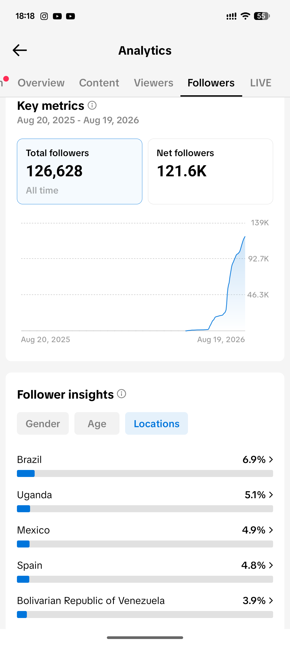Screen dimensions: 290x646
Task: Expand Brazil location chevron
Action: [x=271, y=459]
